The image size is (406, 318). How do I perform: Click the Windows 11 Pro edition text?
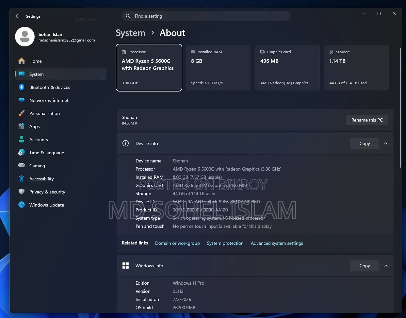188,283
